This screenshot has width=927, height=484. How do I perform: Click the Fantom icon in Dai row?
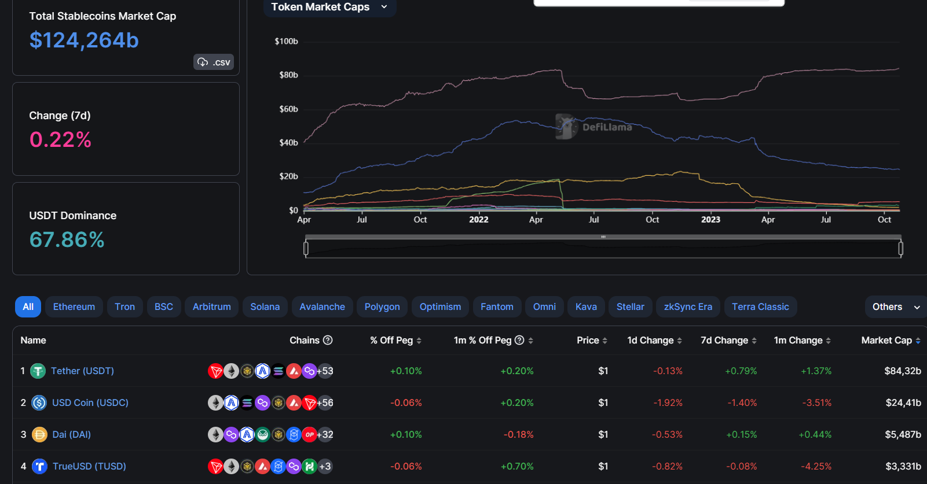click(294, 435)
